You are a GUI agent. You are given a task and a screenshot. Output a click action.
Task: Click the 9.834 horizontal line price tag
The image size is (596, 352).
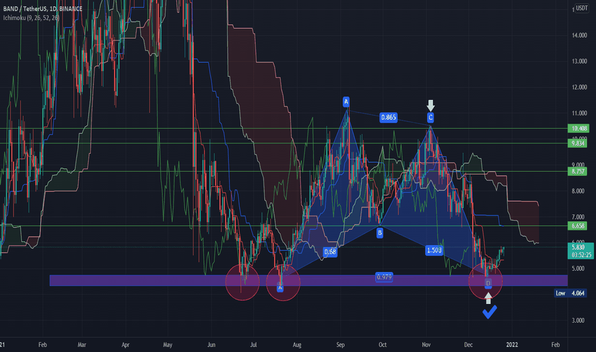coord(577,143)
